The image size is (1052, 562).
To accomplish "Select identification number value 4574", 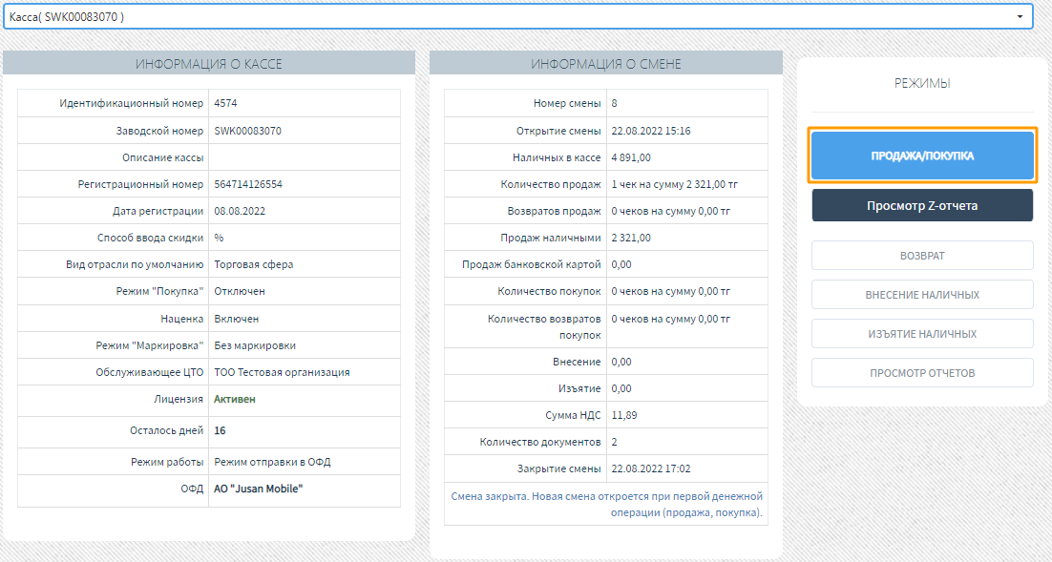I will (x=225, y=103).
